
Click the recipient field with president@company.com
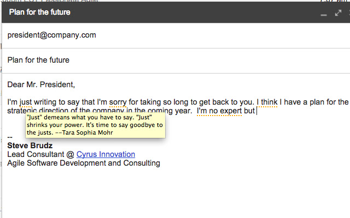click(52, 35)
